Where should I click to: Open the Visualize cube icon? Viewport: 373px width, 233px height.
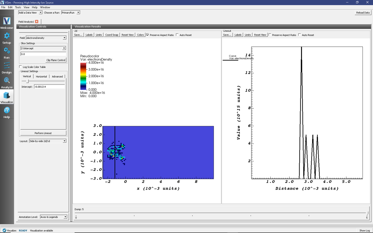pos(7,95)
